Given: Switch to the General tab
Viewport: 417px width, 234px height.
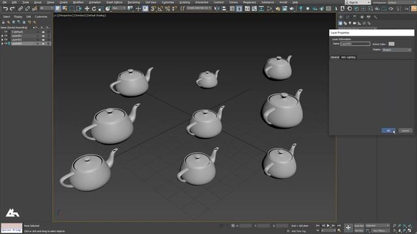Looking at the screenshot, I should pos(334,57).
